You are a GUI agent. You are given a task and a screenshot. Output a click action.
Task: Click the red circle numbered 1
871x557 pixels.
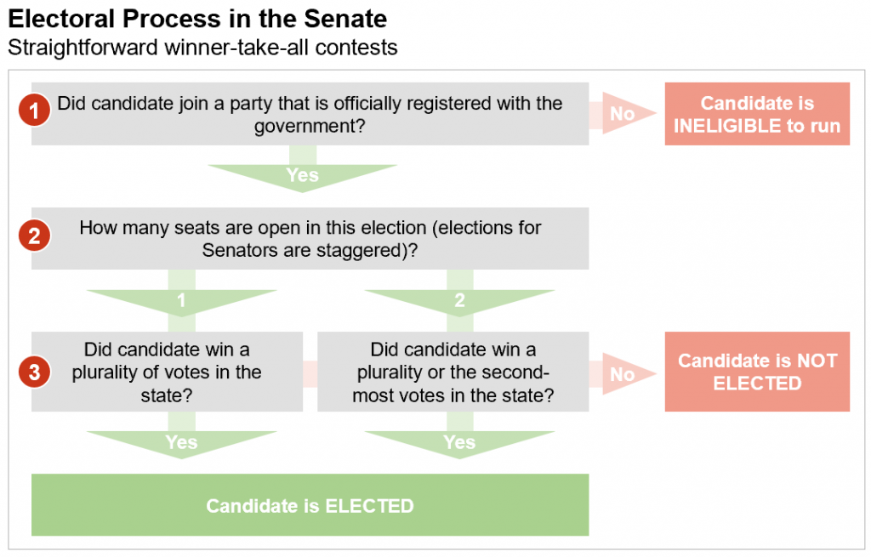point(34,110)
